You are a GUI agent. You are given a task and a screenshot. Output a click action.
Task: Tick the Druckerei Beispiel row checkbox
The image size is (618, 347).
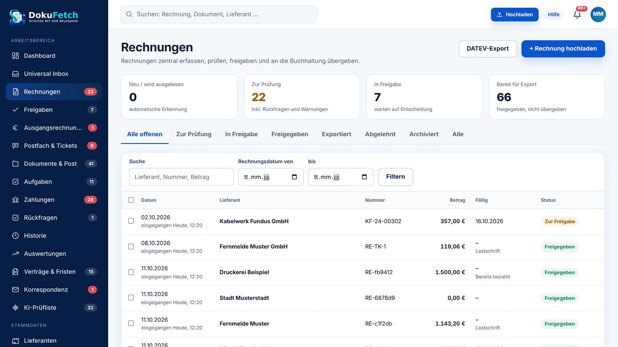(131, 272)
